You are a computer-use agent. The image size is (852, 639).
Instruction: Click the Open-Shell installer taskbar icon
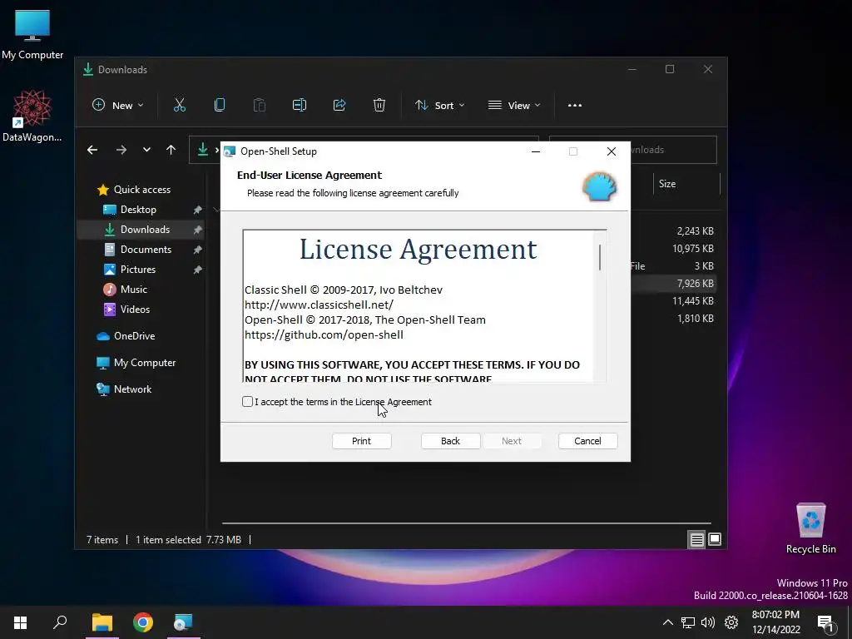click(184, 622)
